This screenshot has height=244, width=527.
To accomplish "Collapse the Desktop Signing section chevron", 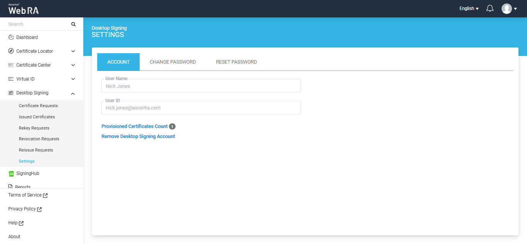I will coord(73,93).
